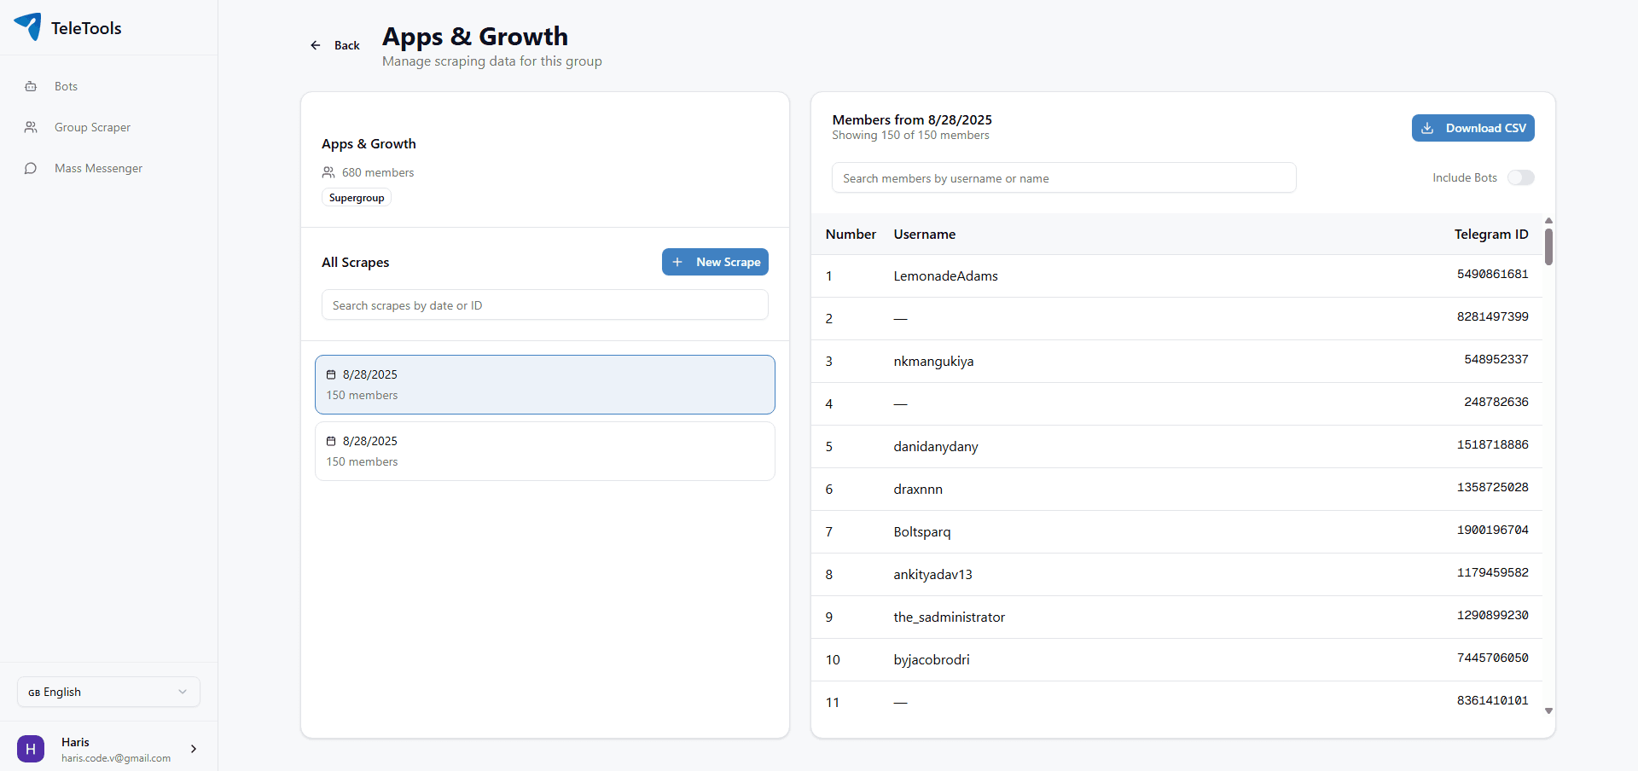Focus the Search scrapes by date field

(545, 304)
